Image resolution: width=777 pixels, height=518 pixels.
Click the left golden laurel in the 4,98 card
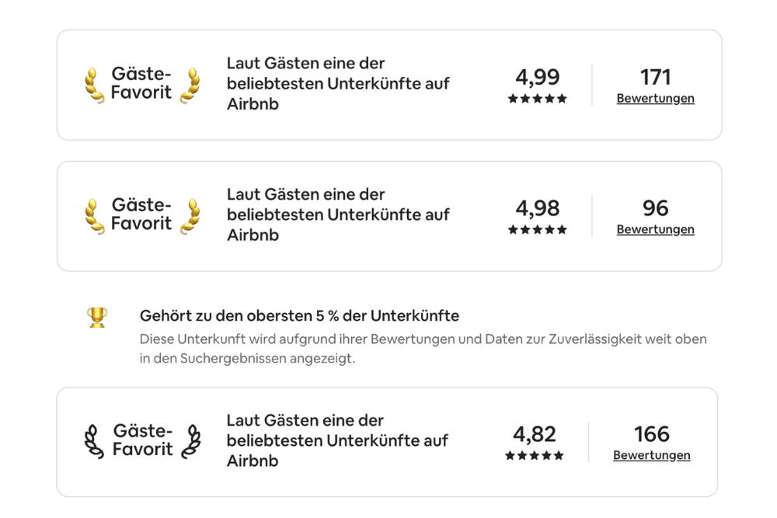coord(94,216)
